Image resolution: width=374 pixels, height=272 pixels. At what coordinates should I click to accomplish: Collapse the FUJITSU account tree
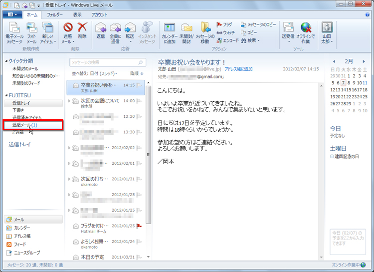tap(6, 95)
